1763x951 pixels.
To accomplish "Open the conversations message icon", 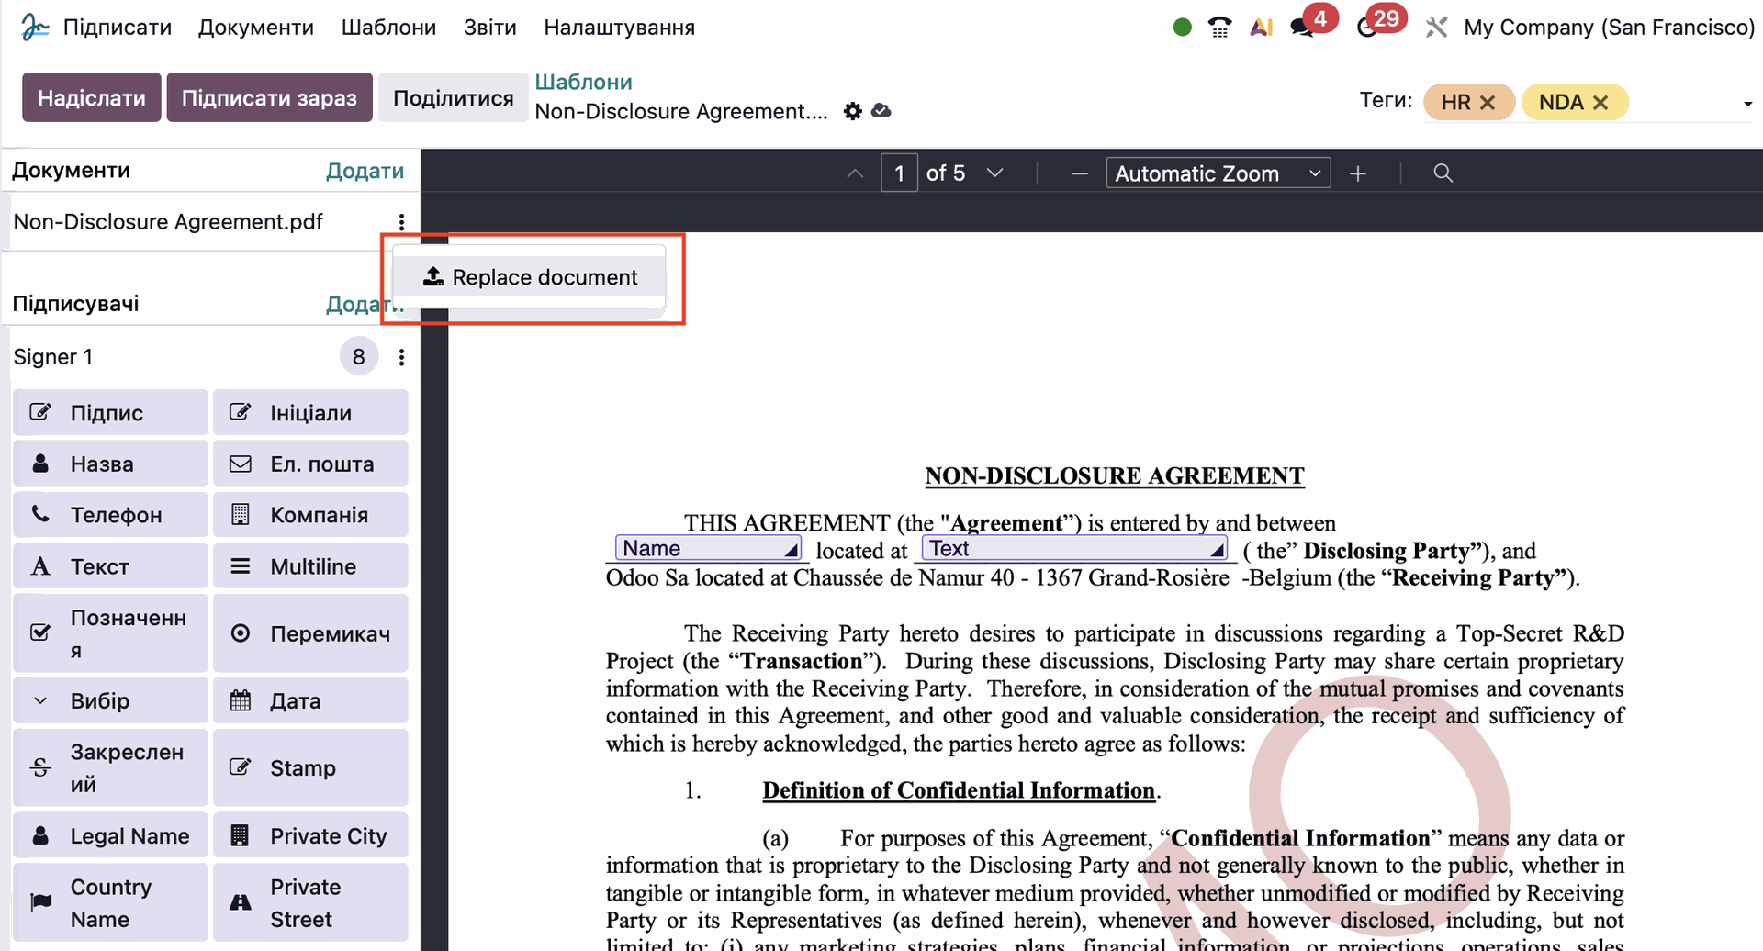I will (x=1301, y=28).
